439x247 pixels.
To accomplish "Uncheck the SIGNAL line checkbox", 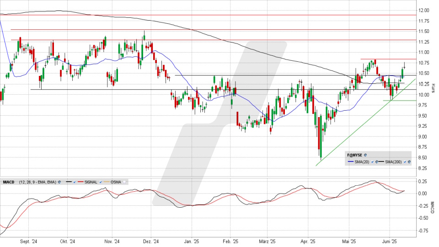I will (101, 182).
